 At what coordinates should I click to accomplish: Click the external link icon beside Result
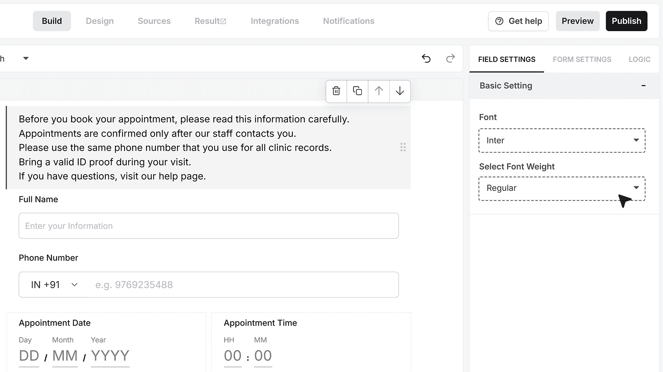(x=223, y=21)
